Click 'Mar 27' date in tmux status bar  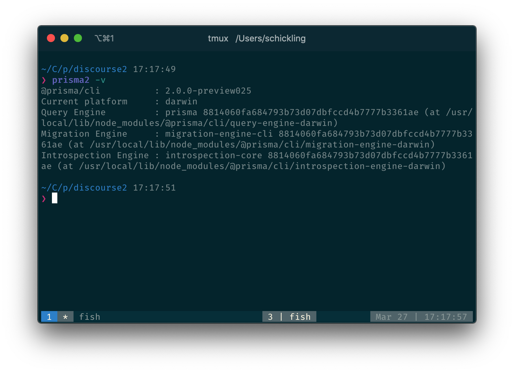(392, 317)
